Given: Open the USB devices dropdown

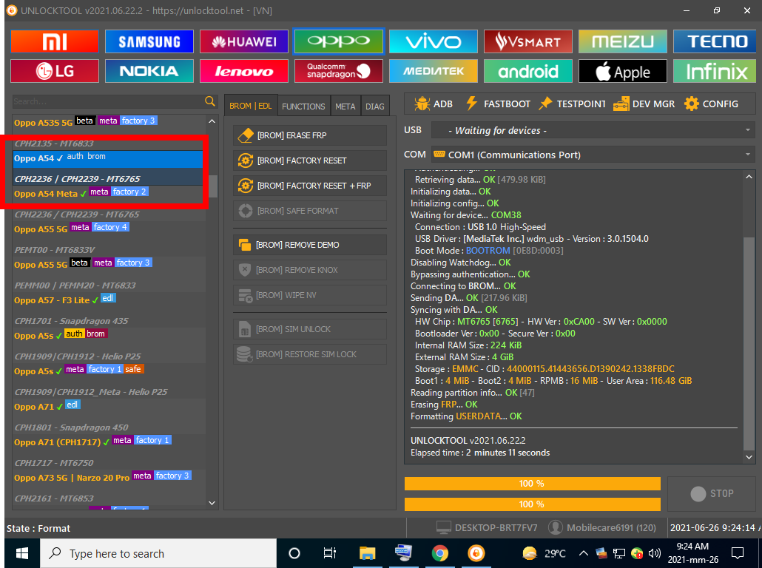Looking at the screenshot, I should [x=593, y=130].
